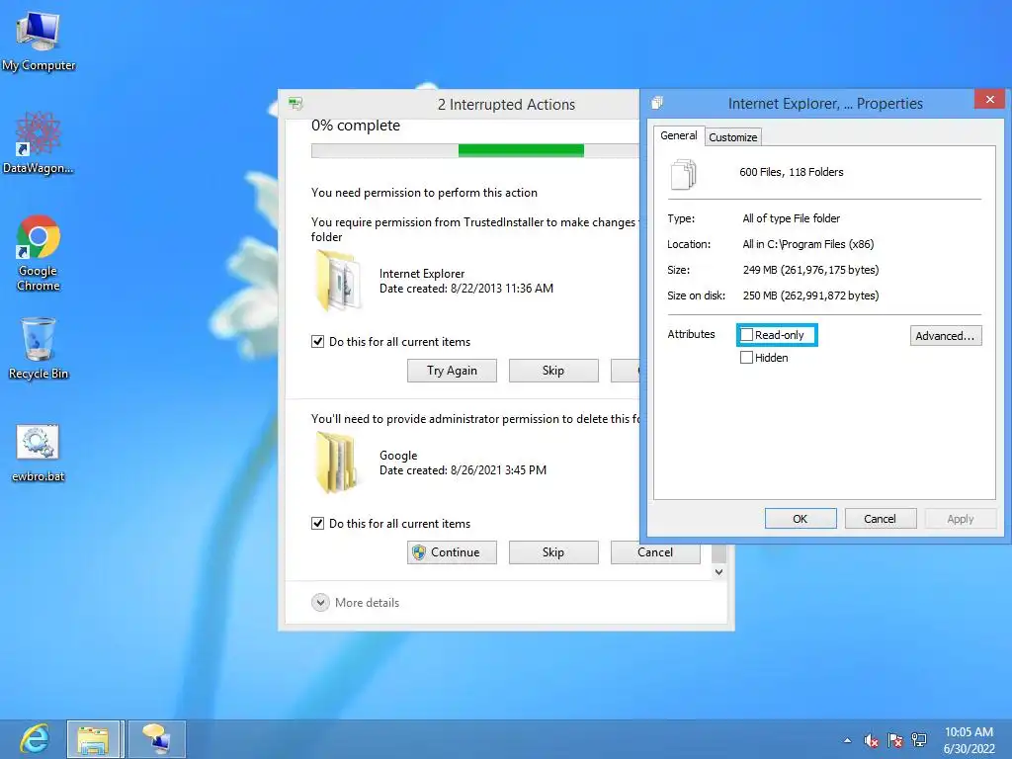
Task: Click '0% complete' heading
Action: coord(356,126)
